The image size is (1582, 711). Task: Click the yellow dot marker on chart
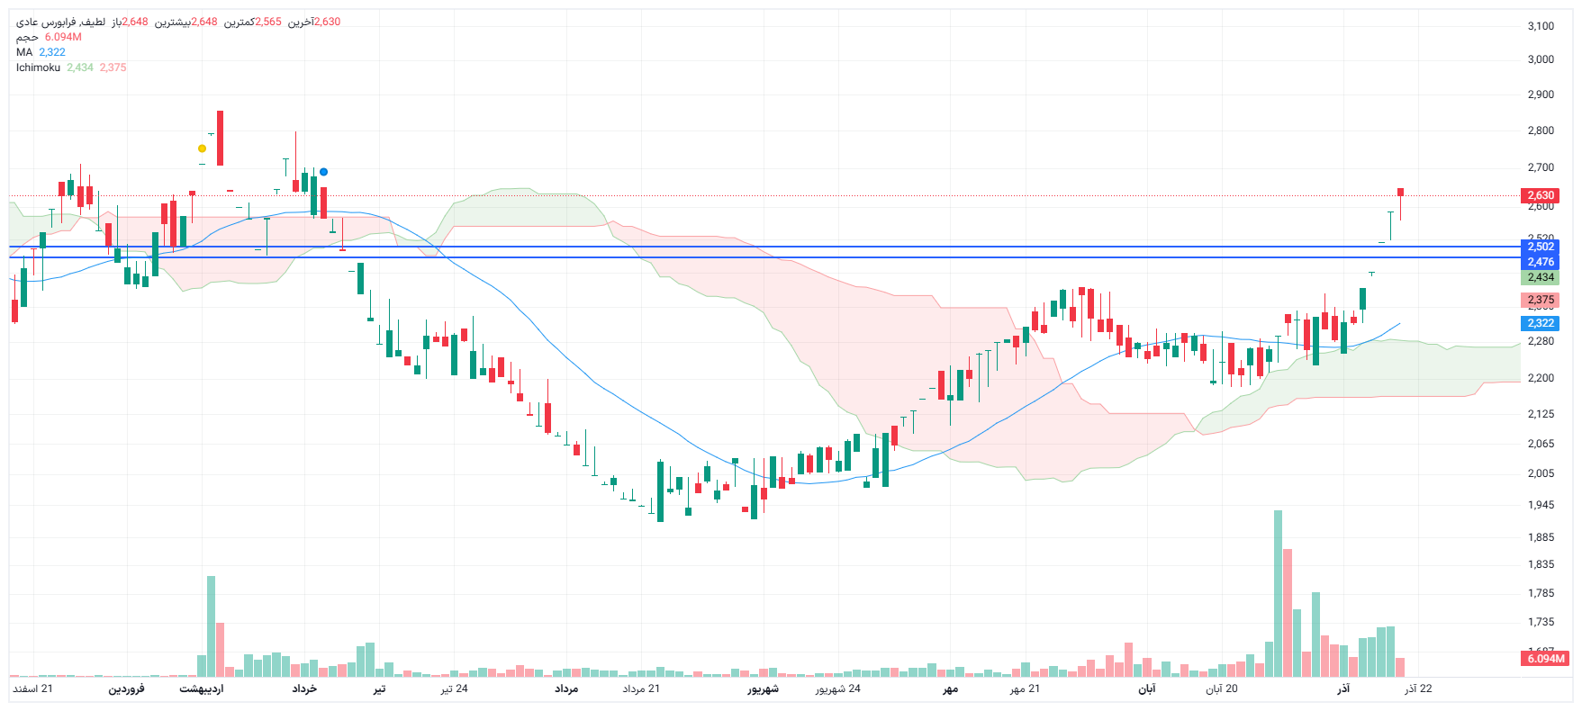pos(202,148)
